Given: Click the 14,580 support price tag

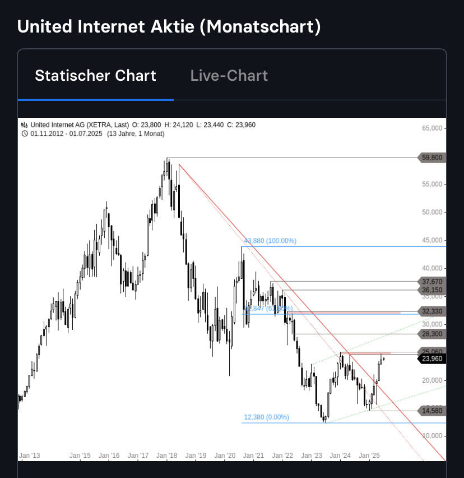Looking at the screenshot, I should click(431, 411).
